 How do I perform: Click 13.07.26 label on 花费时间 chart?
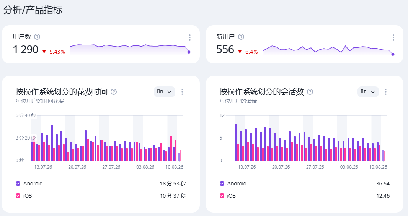pyautogui.click(x=43, y=167)
